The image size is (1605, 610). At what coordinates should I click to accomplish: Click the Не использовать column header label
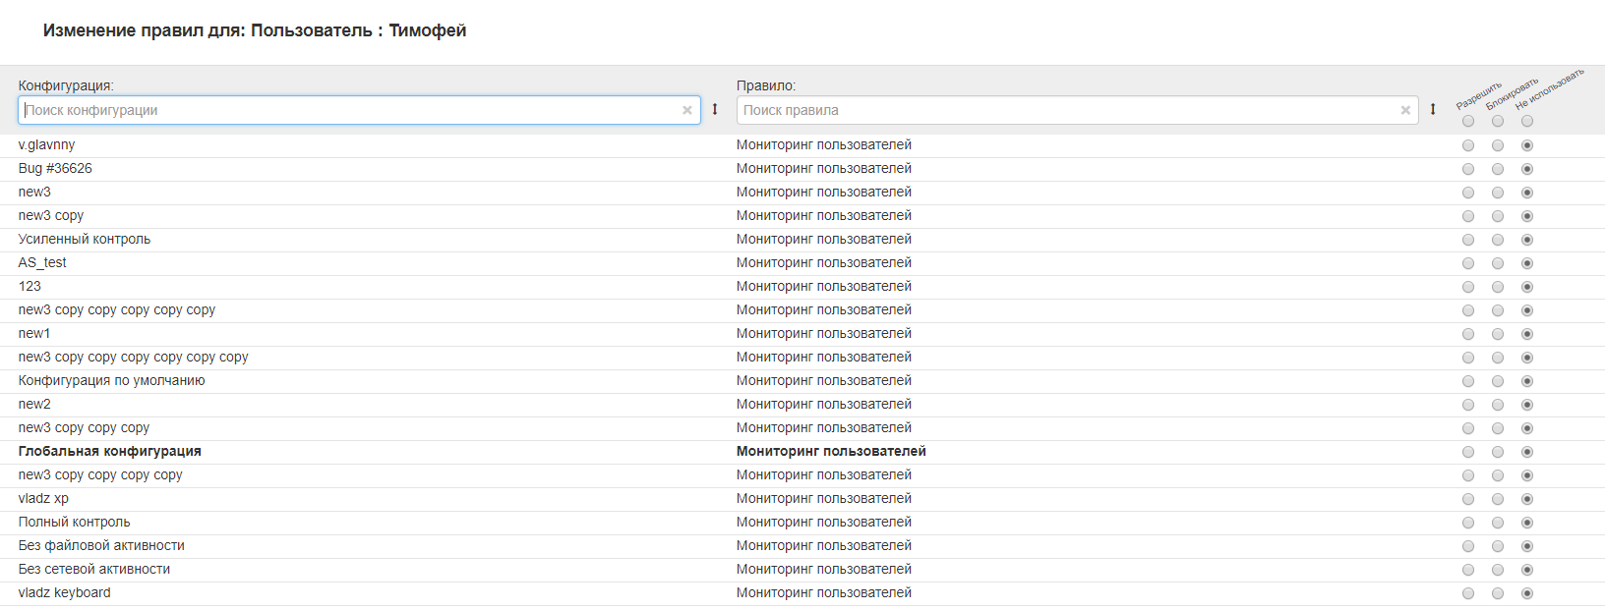pos(1550,88)
